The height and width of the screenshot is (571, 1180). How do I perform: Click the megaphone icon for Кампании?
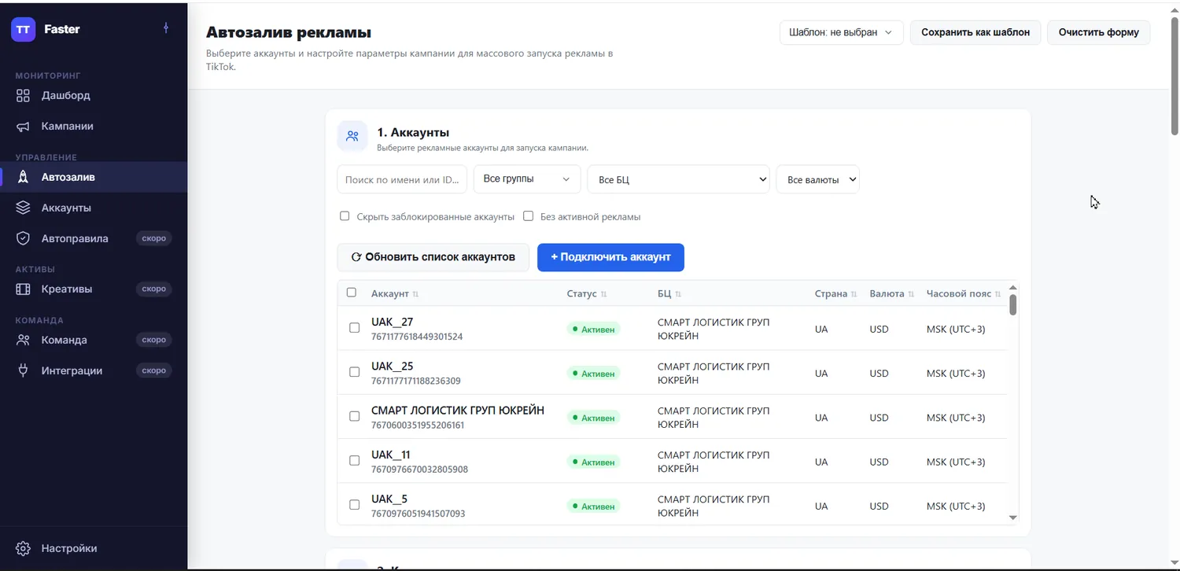[x=23, y=127]
